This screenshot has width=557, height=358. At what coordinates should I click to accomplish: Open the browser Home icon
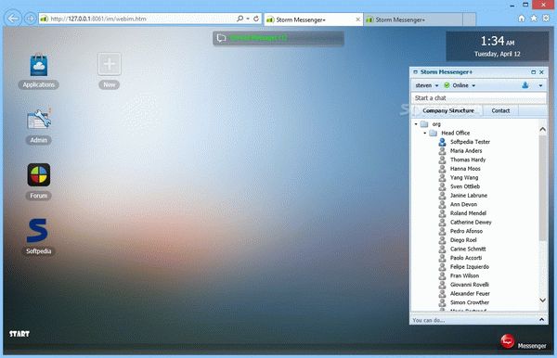point(521,19)
